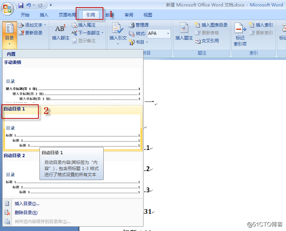
Task: Click the 插入目录 page icon
Action: click(x=7, y=203)
